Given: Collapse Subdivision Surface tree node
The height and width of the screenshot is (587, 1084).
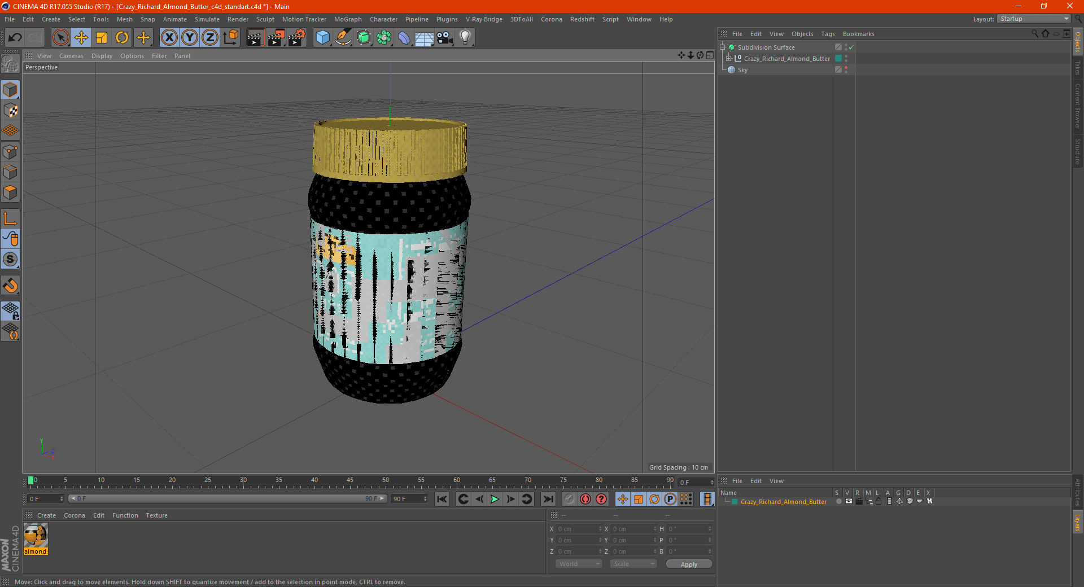Looking at the screenshot, I should (x=723, y=47).
